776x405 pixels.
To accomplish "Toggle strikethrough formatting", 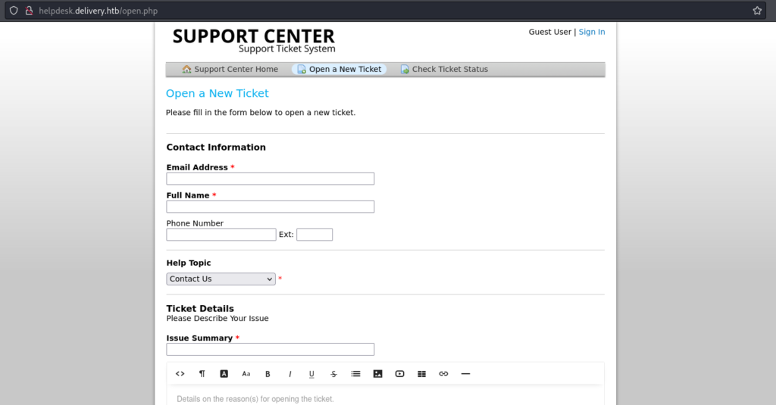I will pos(333,374).
